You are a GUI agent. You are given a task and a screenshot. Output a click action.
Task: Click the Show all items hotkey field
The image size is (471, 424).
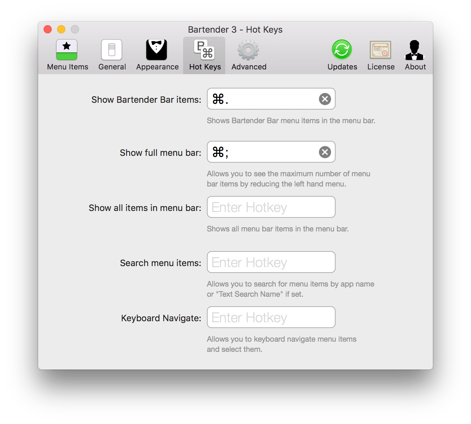tap(271, 207)
